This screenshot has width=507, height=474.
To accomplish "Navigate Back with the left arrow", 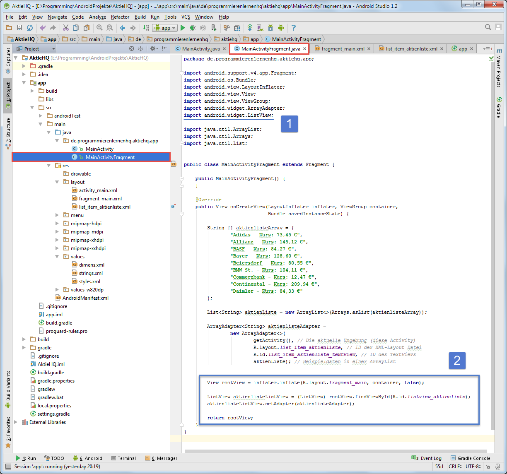I will point(123,28).
